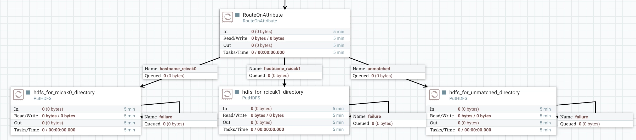Click stopped status square of hdfs_for_unmatched_directory

(444, 92)
